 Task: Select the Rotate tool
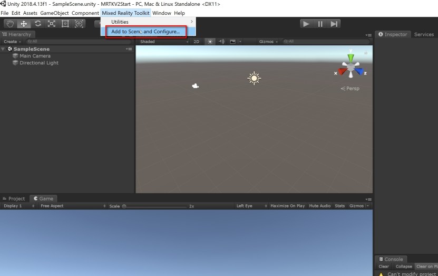(38, 24)
